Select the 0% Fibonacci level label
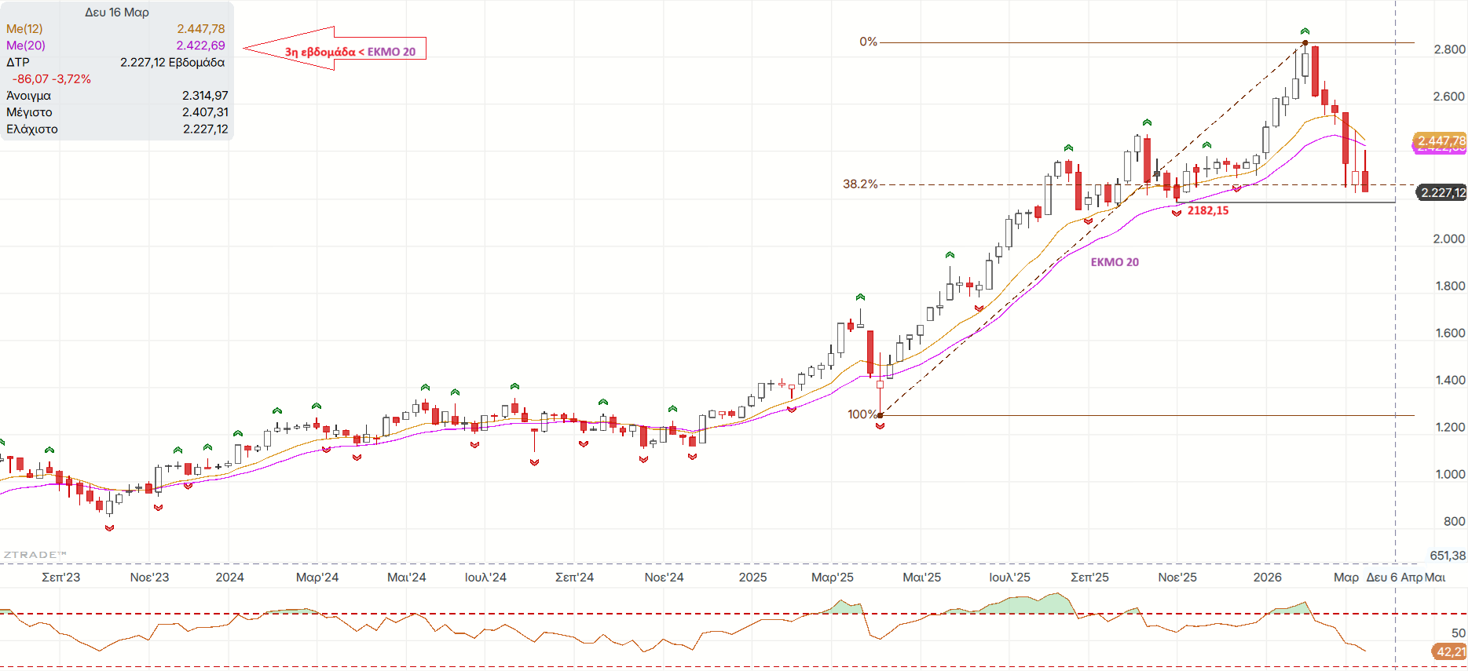 (867, 42)
